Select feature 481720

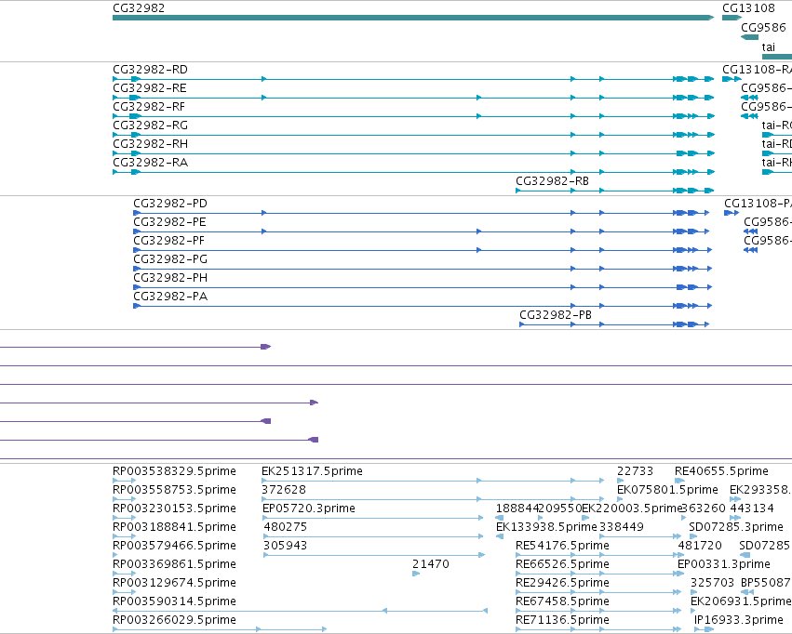tap(700, 546)
